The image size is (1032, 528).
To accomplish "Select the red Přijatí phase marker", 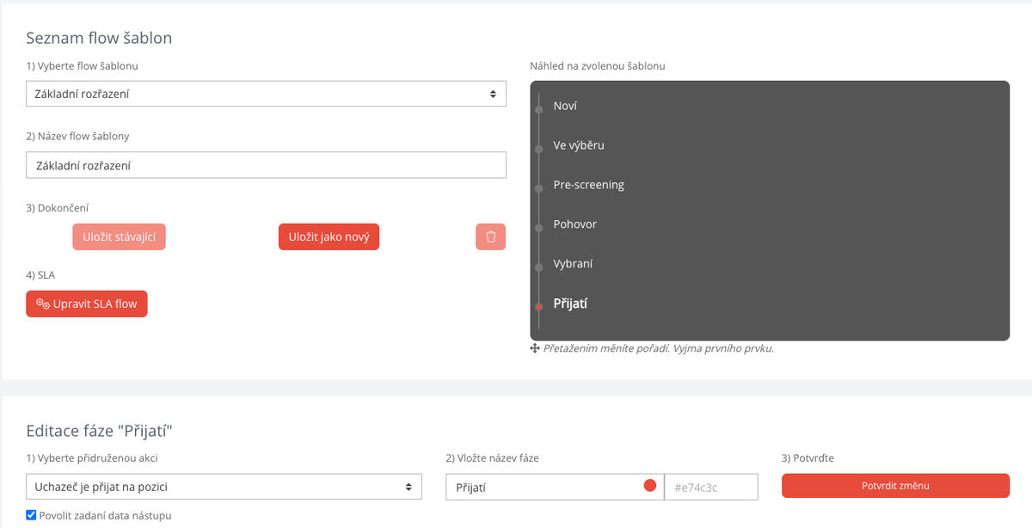I will coord(538,306).
